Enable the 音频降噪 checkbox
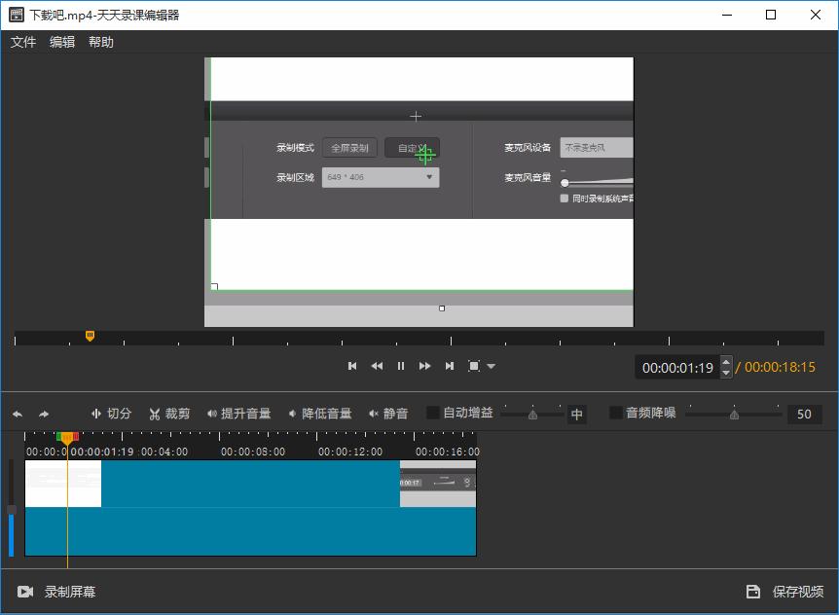Image resolution: width=839 pixels, height=615 pixels. [x=615, y=413]
